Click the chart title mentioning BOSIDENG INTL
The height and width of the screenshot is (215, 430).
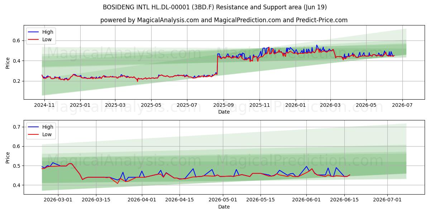(215, 7)
